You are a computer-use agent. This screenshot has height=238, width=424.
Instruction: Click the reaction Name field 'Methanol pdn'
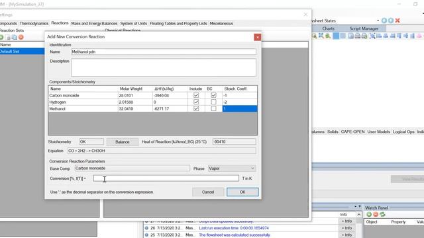pos(164,52)
